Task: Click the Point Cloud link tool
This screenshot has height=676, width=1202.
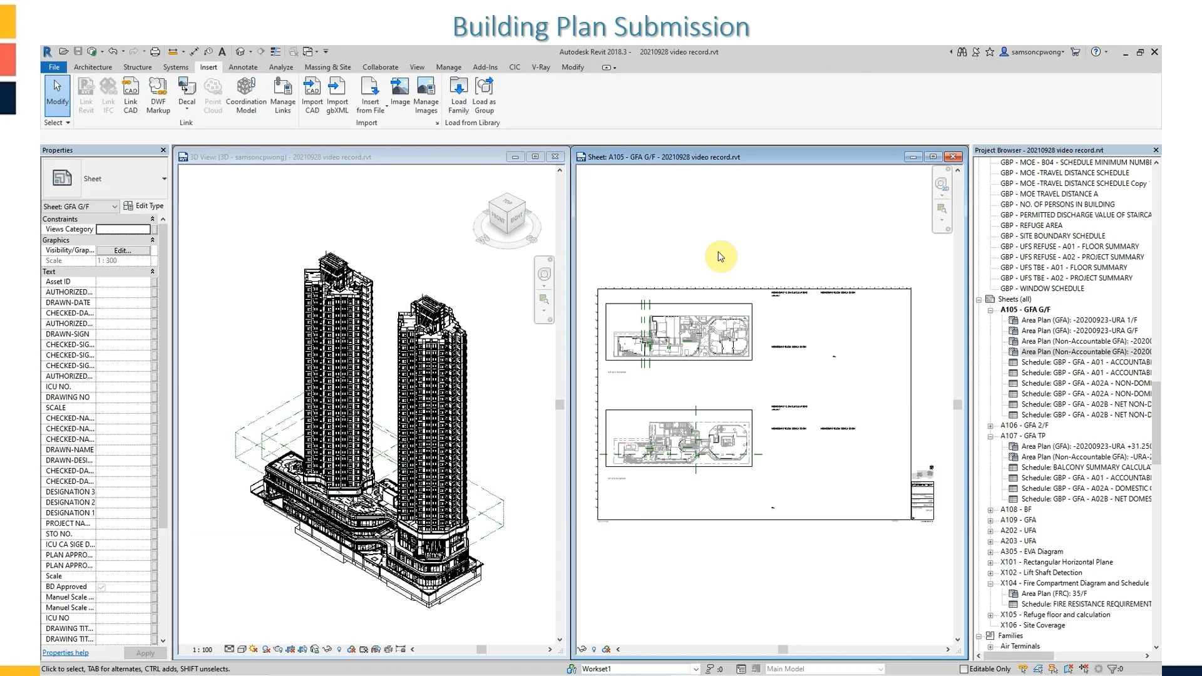Action: click(x=213, y=94)
